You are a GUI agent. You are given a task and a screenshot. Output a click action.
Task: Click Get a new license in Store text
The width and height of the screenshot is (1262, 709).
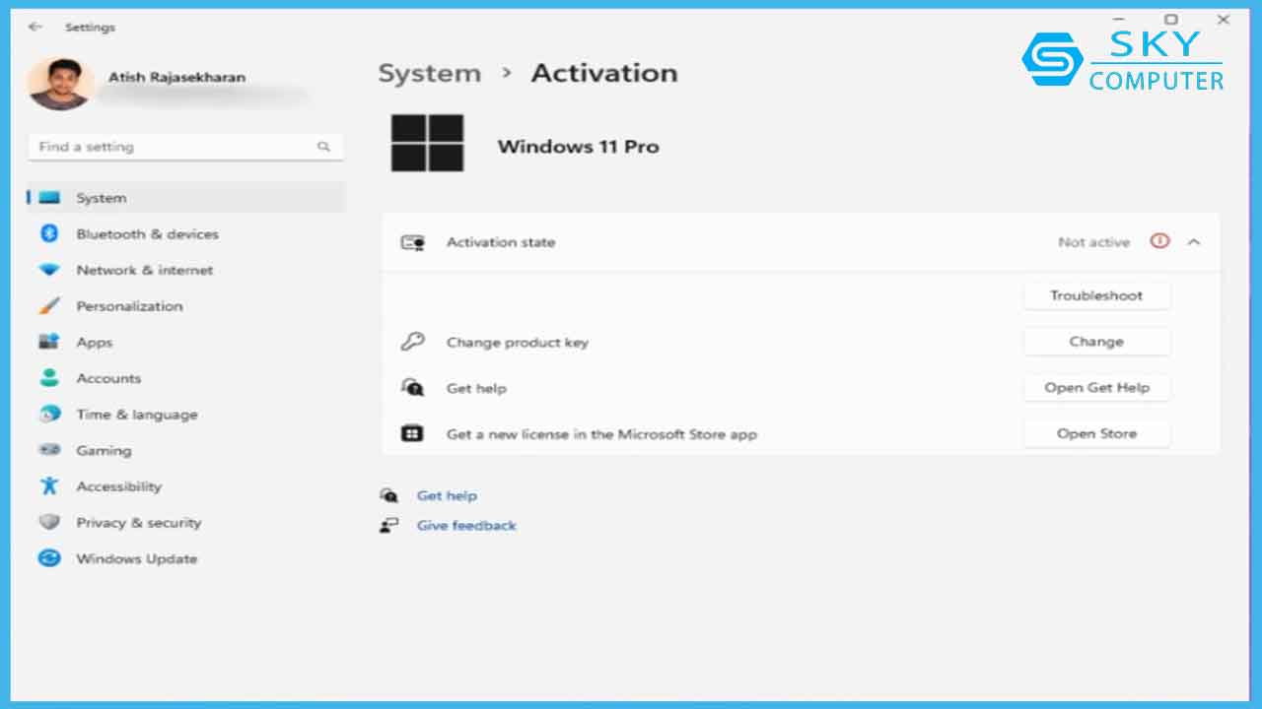601,434
